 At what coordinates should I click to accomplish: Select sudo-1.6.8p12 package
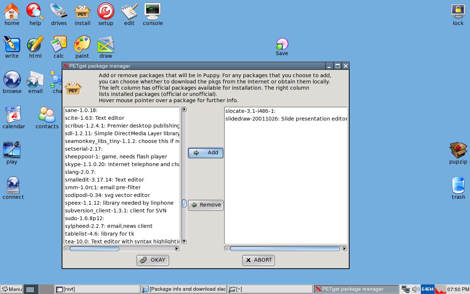point(122,218)
